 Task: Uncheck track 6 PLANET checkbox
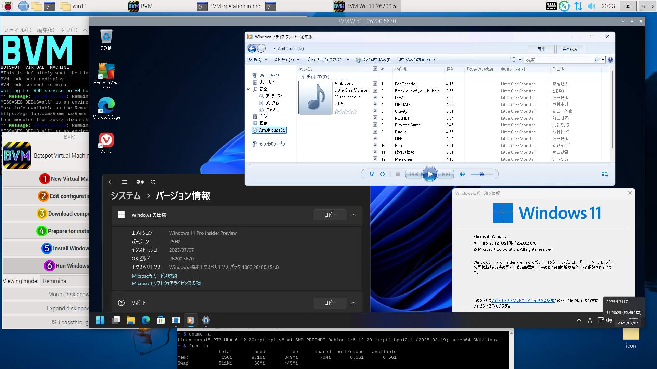[x=375, y=118]
